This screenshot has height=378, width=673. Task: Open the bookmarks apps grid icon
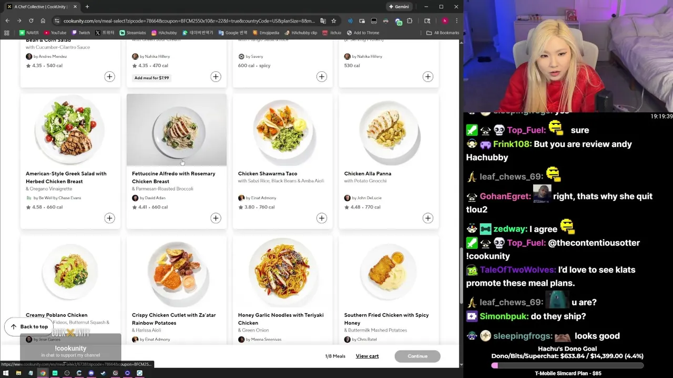tap(6, 33)
